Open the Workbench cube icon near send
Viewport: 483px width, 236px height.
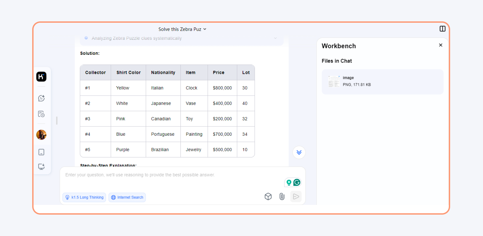(x=268, y=197)
